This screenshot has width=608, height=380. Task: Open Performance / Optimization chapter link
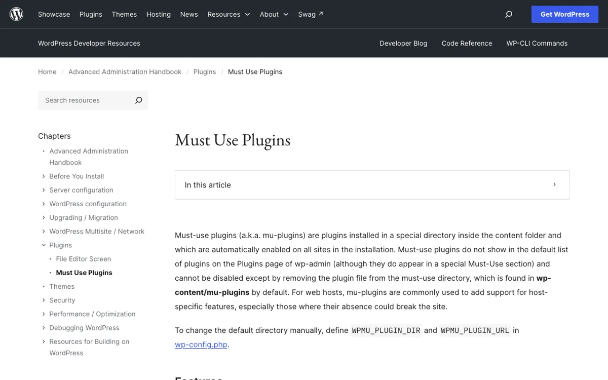point(92,314)
